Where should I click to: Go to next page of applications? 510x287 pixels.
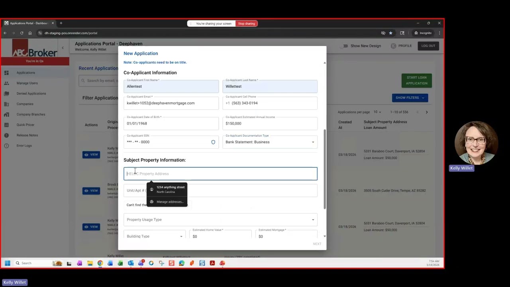(427, 112)
